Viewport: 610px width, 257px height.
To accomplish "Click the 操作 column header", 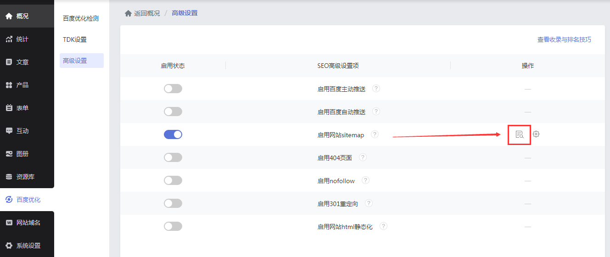I will click(x=528, y=66).
